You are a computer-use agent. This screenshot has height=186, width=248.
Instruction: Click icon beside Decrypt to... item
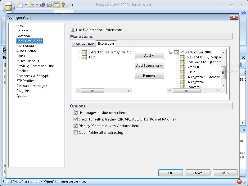[x=183, y=82]
